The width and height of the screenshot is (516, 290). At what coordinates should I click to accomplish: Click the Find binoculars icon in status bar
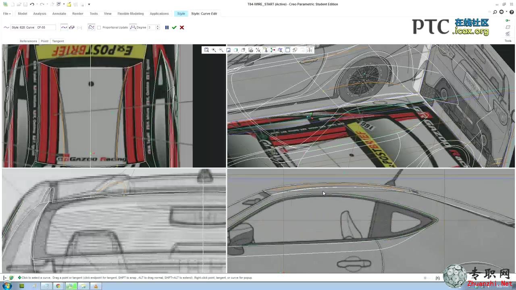point(437,278)
